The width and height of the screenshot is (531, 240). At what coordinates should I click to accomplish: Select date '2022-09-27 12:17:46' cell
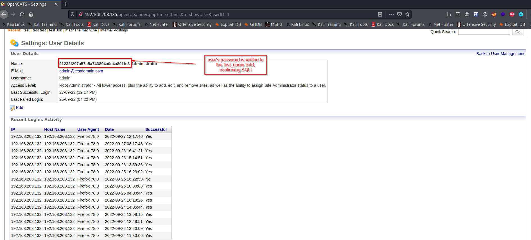coord(124,136)
